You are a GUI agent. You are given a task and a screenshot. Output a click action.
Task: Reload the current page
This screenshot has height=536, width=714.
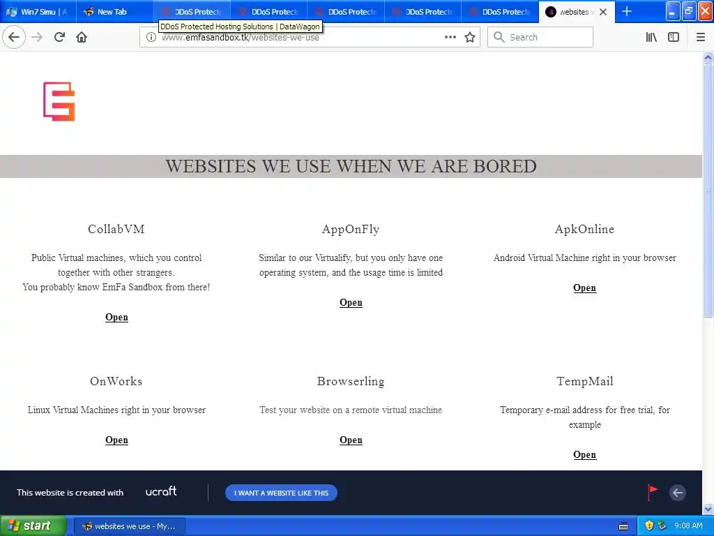pyautogui.click(x=59, y=37)
